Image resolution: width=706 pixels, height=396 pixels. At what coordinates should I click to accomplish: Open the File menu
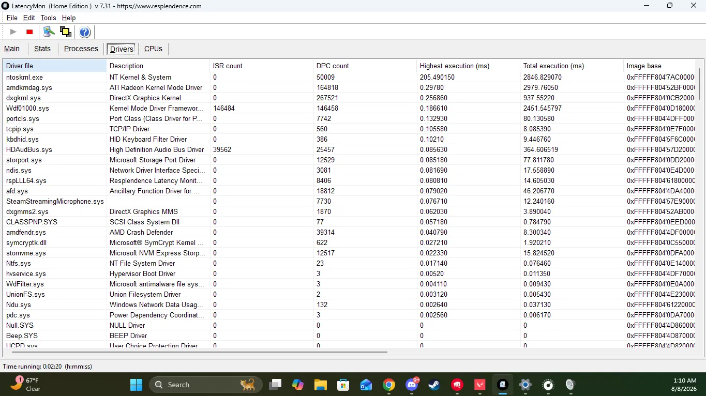[12, 18]
